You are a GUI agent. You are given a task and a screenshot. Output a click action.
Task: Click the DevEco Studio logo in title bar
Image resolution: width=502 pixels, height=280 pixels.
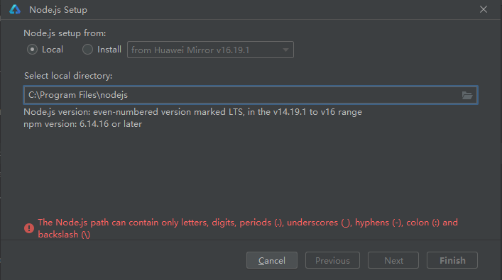coord(15,10)
